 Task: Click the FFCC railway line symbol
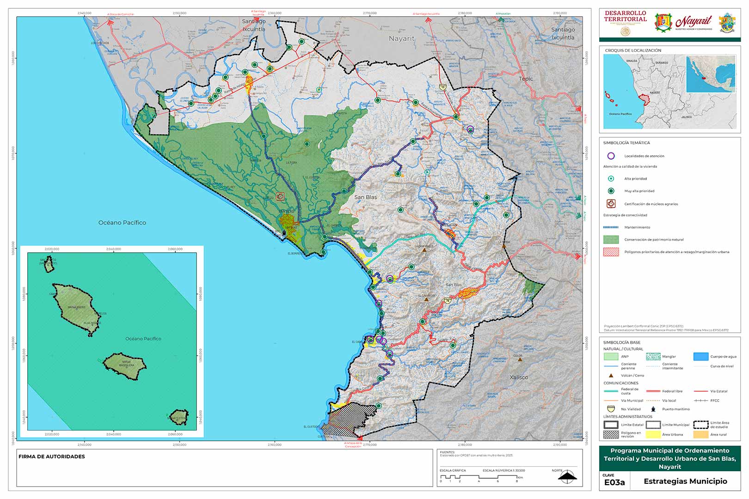[701, 401]
